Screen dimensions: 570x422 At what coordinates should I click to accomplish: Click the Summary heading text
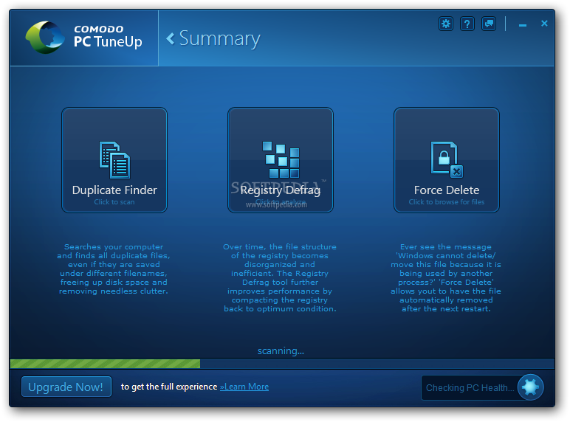pos(219,38)
